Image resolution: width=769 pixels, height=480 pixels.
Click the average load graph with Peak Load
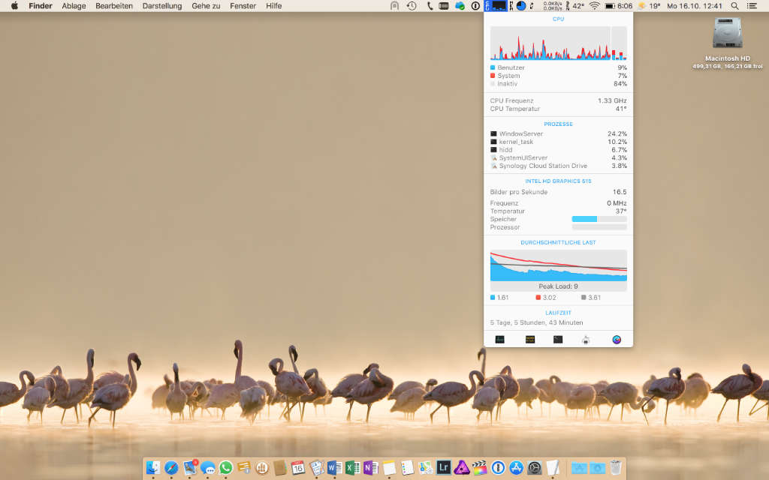click(x=558, y=270)
